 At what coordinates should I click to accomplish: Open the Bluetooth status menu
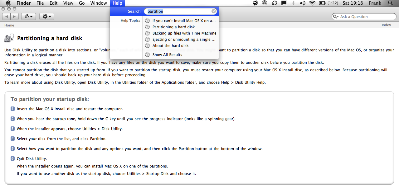coord(293,3)
